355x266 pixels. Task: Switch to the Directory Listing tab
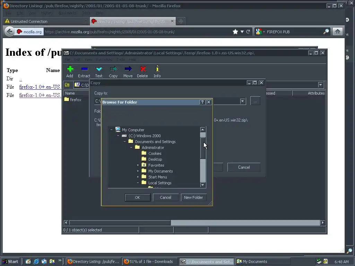[x=132, y=21]
